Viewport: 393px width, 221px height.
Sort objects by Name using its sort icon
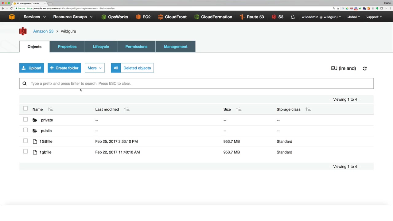point(50,109)
